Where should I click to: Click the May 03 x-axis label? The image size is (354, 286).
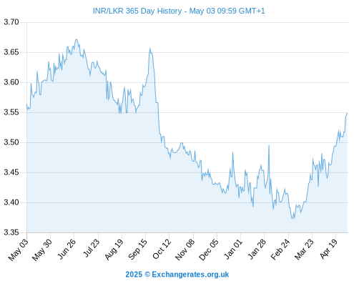point(18,250)
